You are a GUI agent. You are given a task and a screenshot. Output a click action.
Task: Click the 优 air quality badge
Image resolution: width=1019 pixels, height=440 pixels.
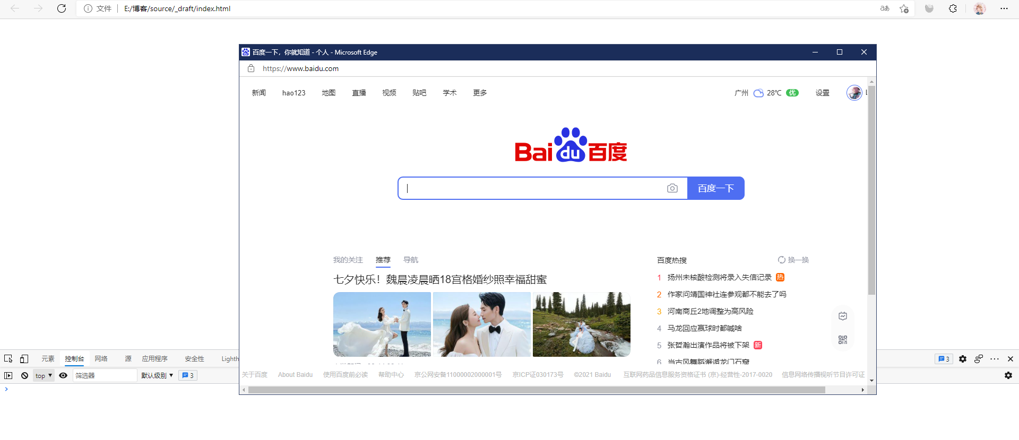792,93
